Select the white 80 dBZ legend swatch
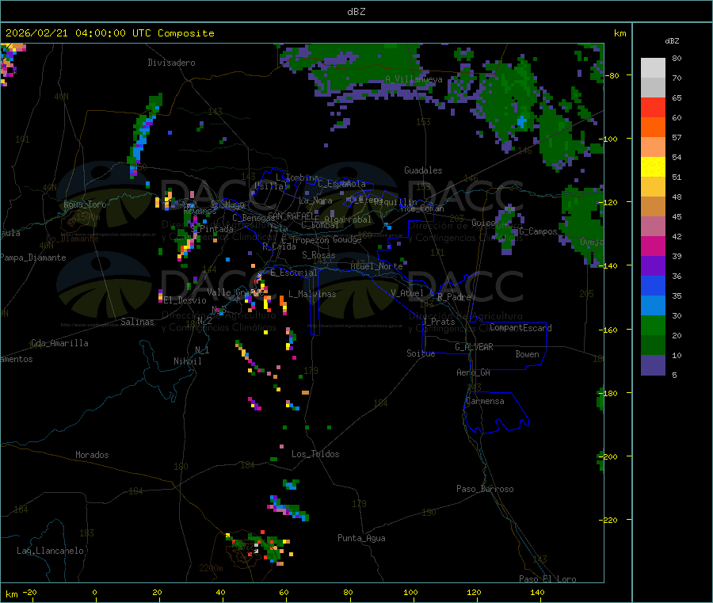Screen dimensions: 713x603 653,68
